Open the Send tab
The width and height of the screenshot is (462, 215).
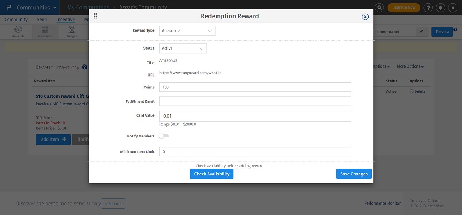(x=42, y=20)
